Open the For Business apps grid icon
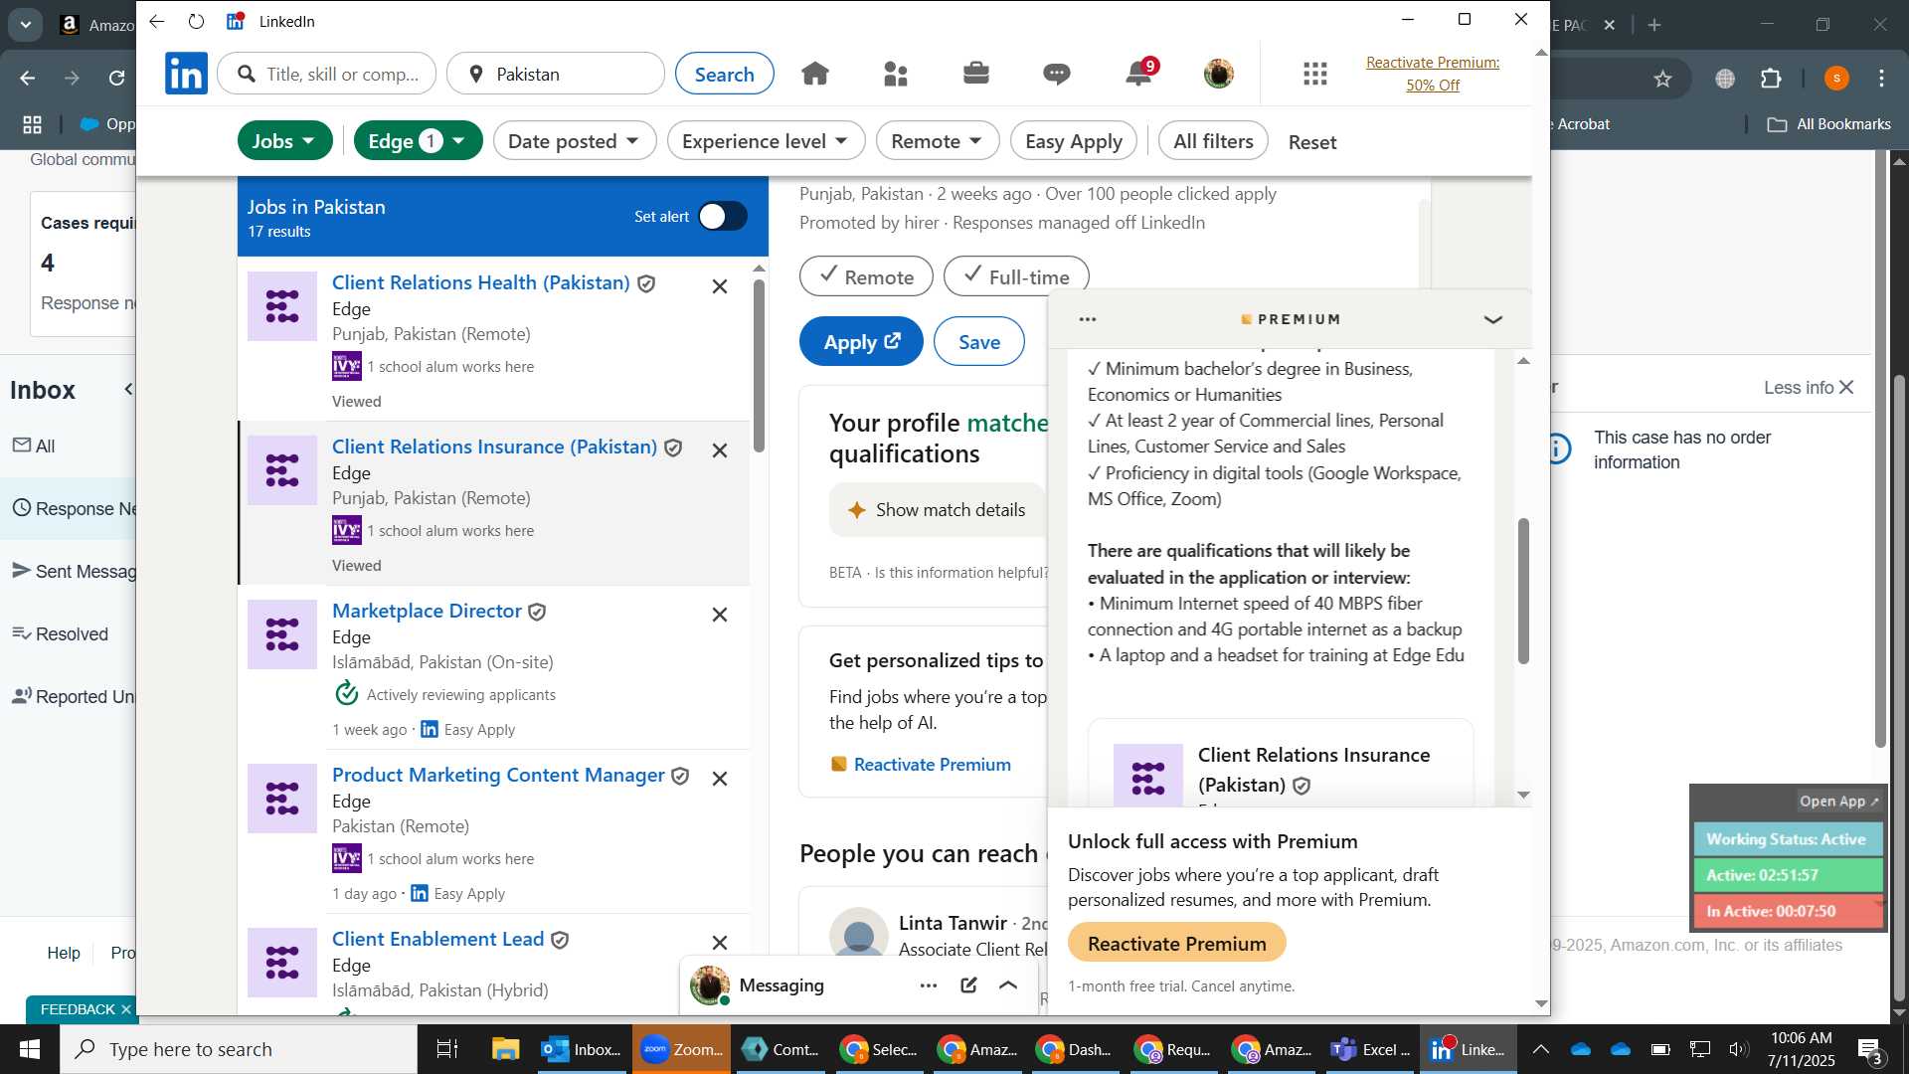 (x=1315, y=74)
